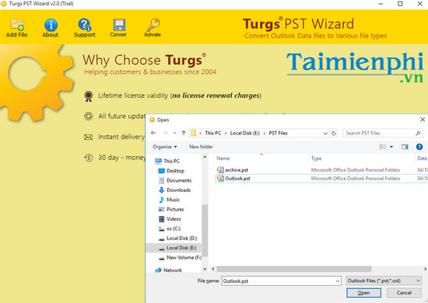The height and width of the screenshot is (303, 428).
Task: Sort files by Name column
Action: [223, 158]
